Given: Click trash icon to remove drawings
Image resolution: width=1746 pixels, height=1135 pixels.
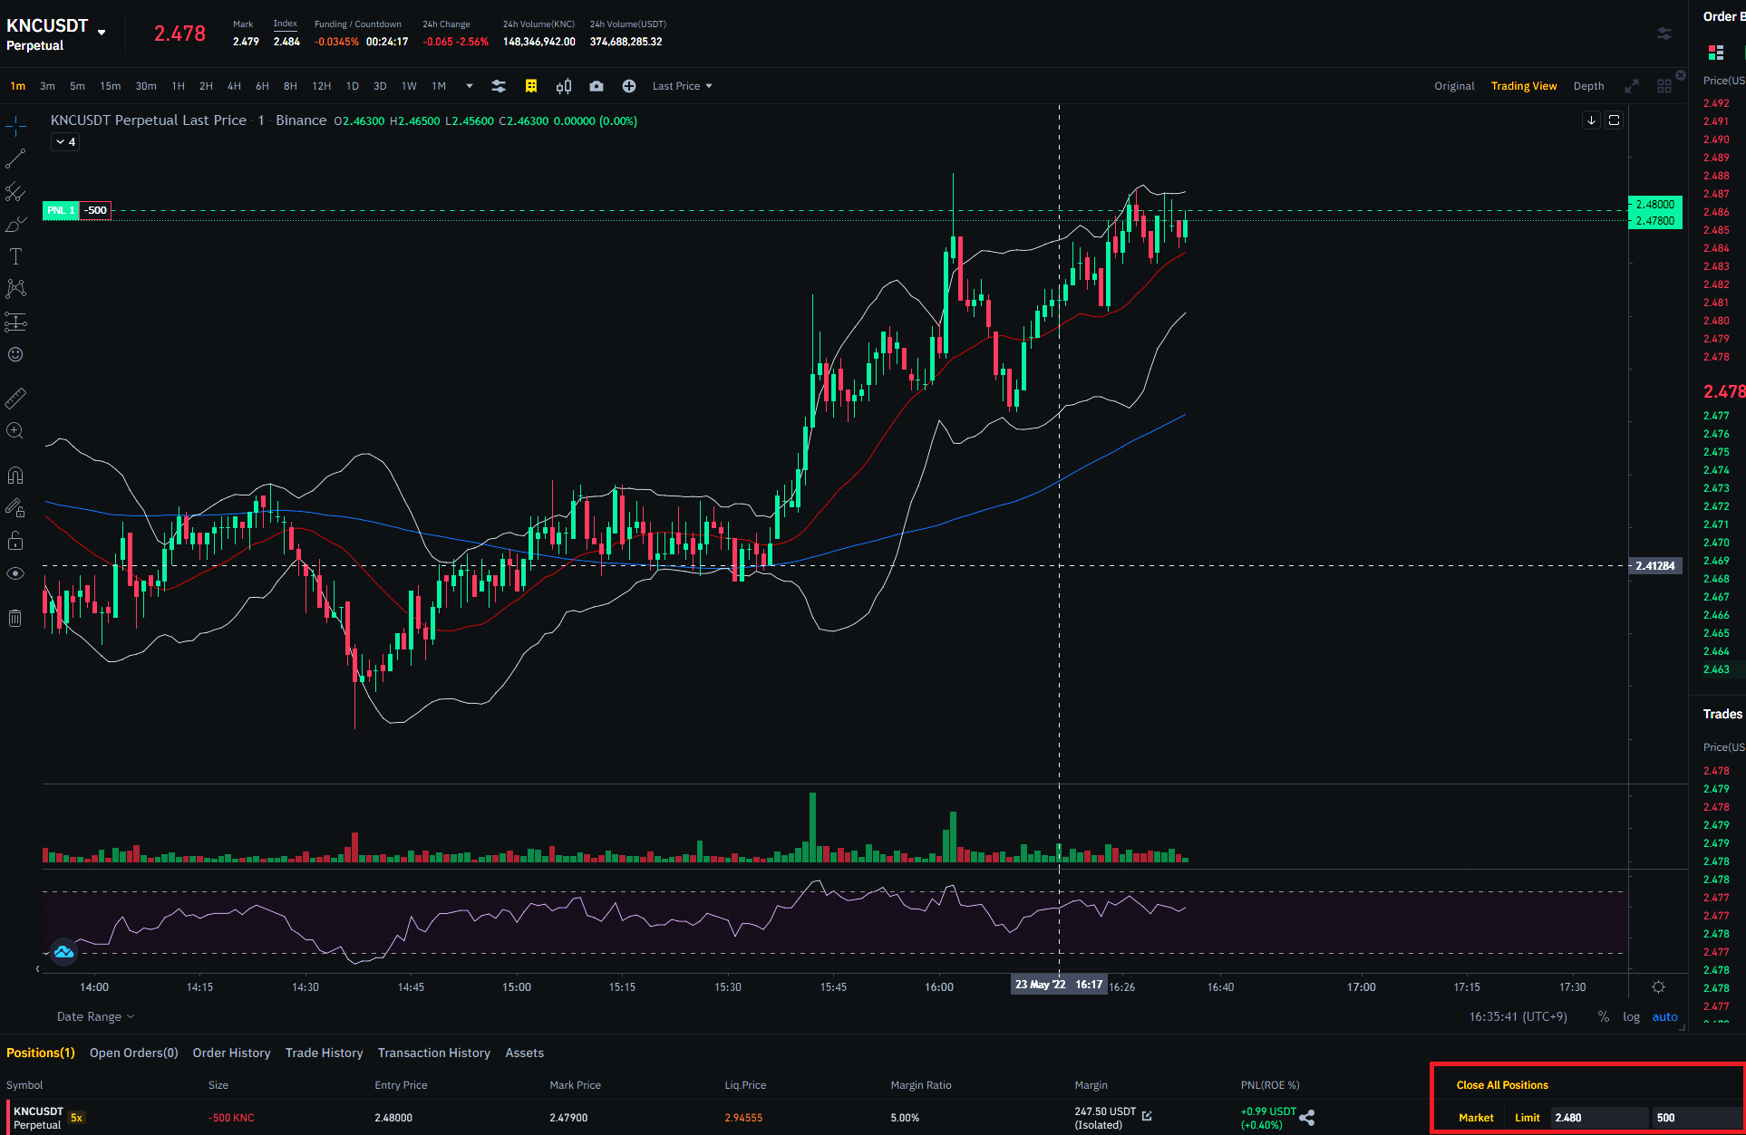Looking at the screenshot, I should pos(15,619).
